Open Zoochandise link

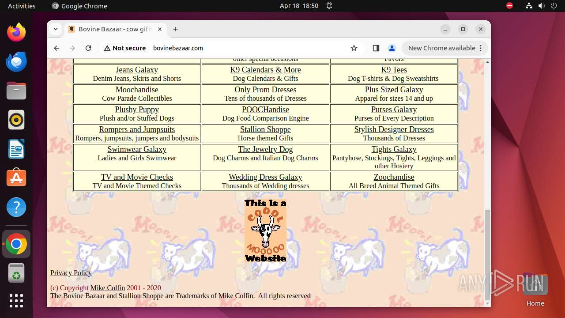point(394,177)
